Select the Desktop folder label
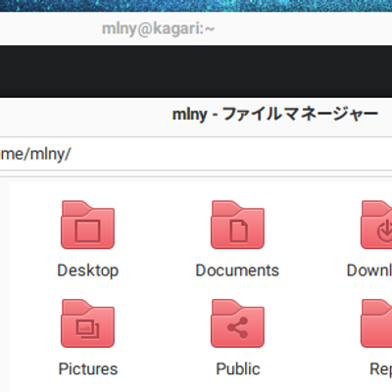The image size is (392, 392). pos(87,270)
